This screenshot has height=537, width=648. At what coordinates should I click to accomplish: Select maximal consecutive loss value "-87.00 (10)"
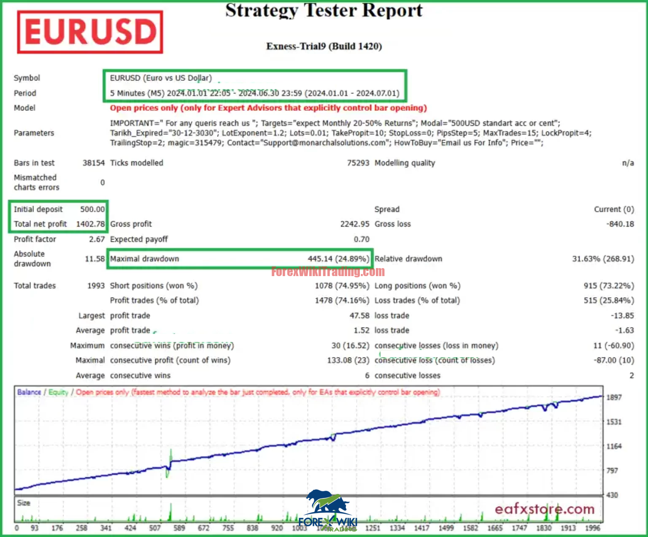tap(615, 361)
